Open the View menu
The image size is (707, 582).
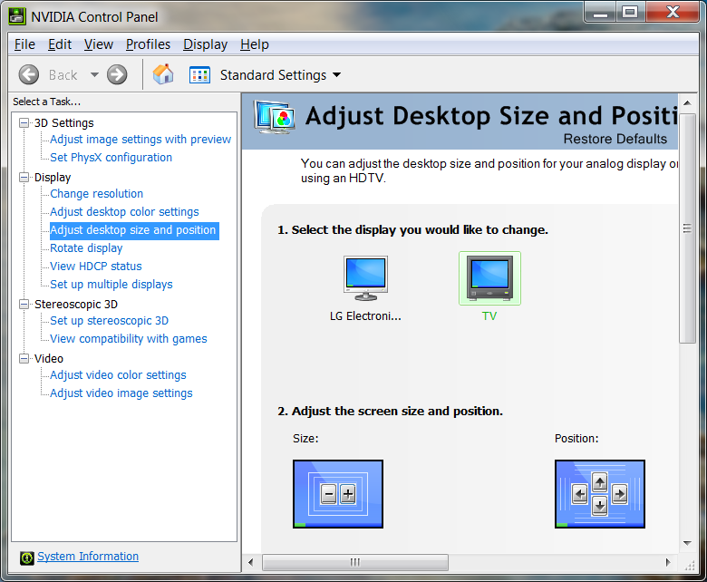tap(99, 44)
